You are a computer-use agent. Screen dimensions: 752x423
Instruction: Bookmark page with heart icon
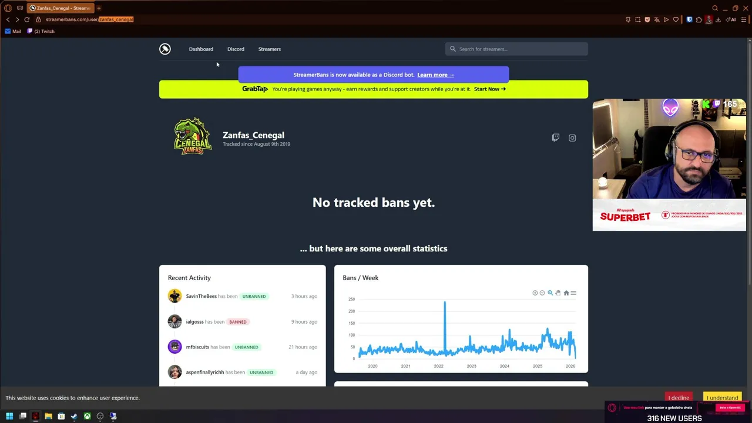(x=676, y=19)
